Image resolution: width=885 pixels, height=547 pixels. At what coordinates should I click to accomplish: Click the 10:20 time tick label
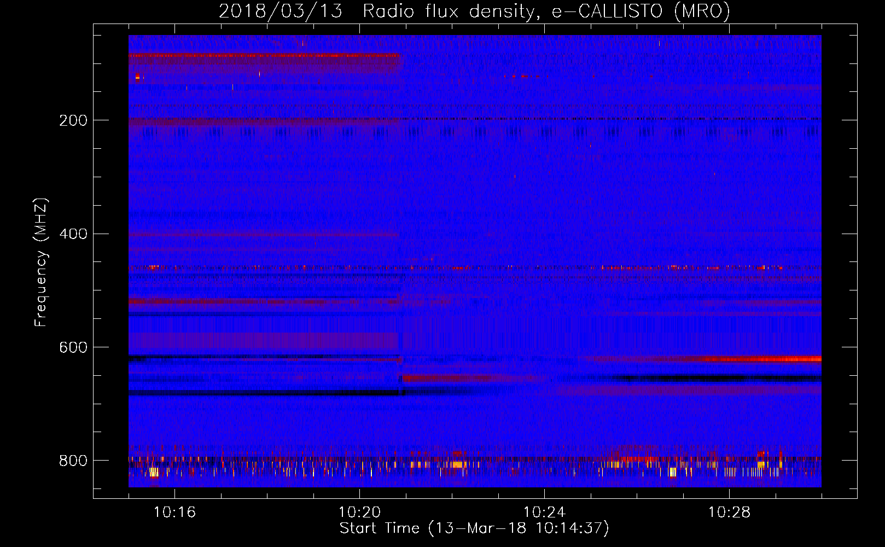click(359, 512)
